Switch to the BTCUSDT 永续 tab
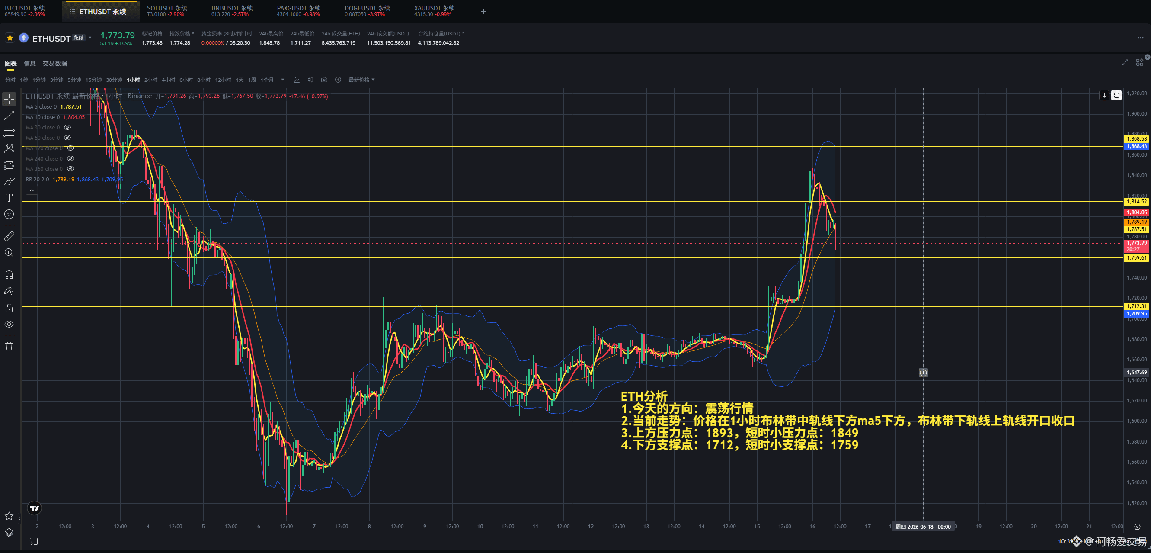This screenshot has width=1151, height=553. point(25,11)
